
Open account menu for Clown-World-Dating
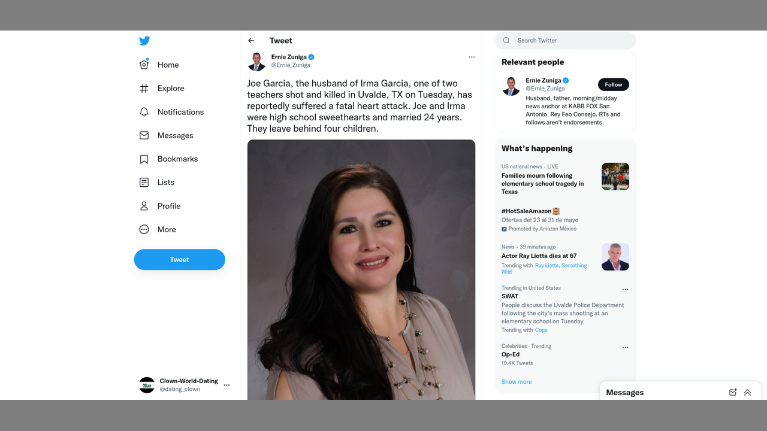[x=227, y=386]
